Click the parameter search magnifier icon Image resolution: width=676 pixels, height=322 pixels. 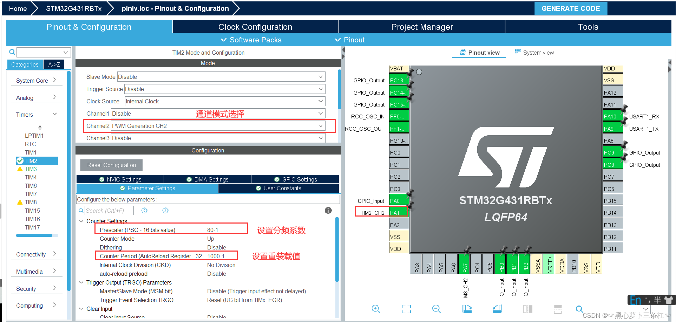(x=81, y=211)
